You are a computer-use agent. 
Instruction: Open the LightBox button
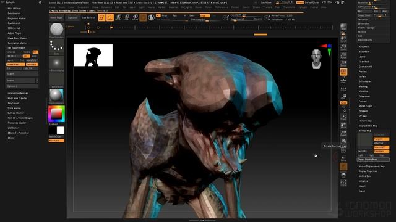click(x=72, y=18)
